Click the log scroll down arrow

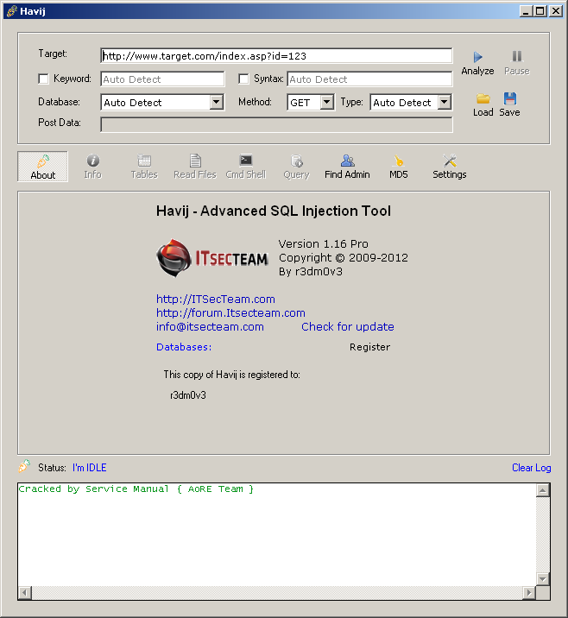pos(543,579)
